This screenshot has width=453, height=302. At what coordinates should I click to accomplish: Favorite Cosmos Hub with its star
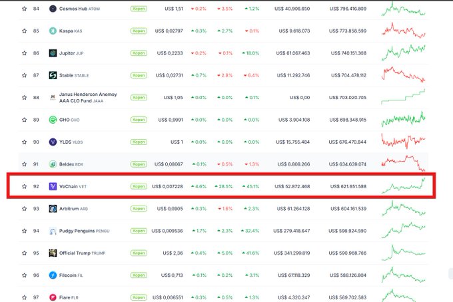click(x=24, y=9)
